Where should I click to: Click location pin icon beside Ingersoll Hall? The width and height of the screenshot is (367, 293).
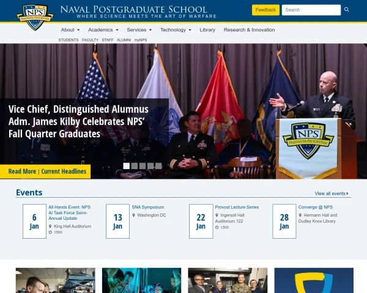click(x=217, y=215)
